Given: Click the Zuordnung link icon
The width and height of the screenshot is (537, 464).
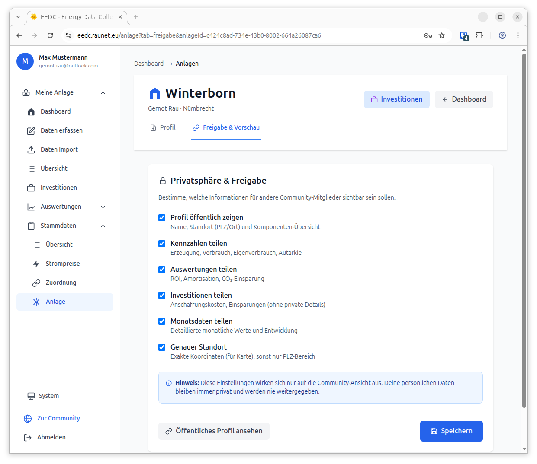Looking at the screenshot, I should pyautogui.click(x=36, y=283).
